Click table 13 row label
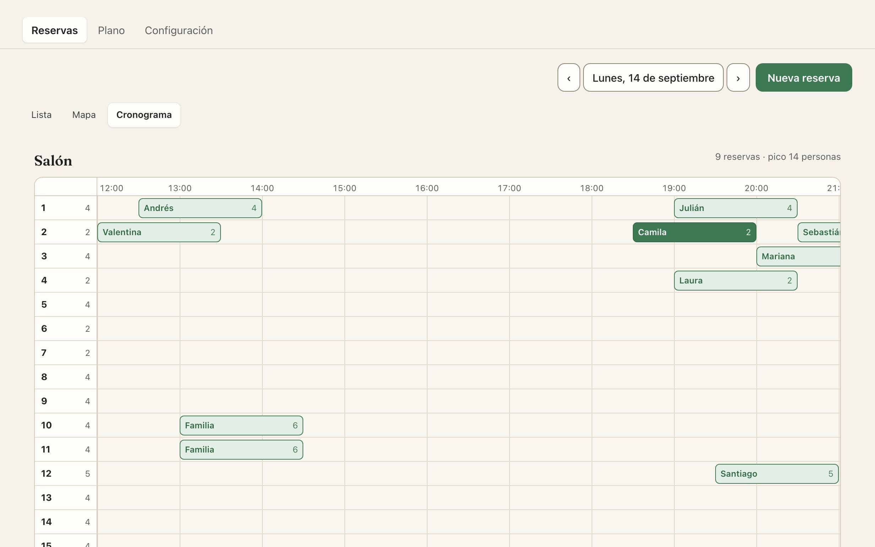The image size is (875, 547). (x=65, y=498)
